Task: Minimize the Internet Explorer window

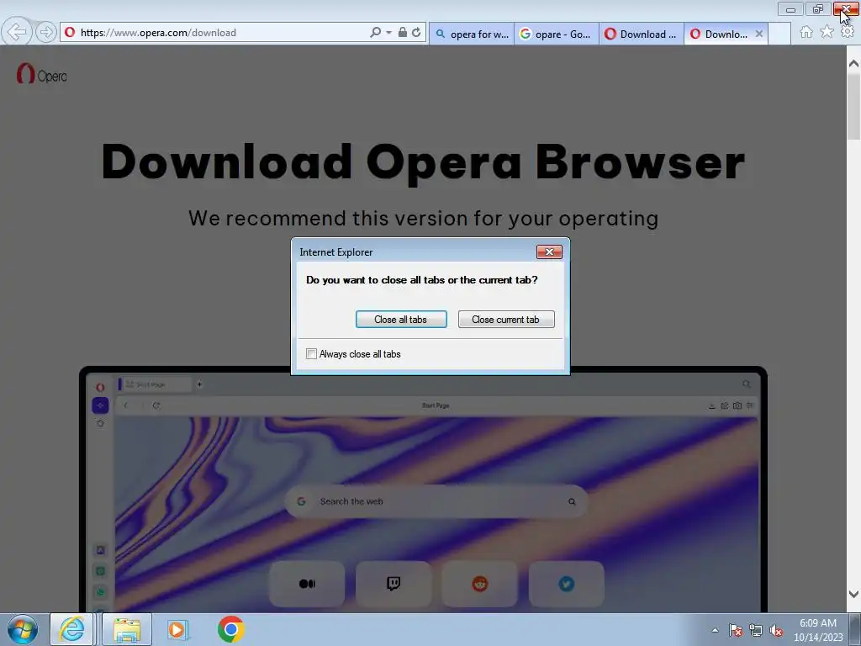Action: [790, 9]
